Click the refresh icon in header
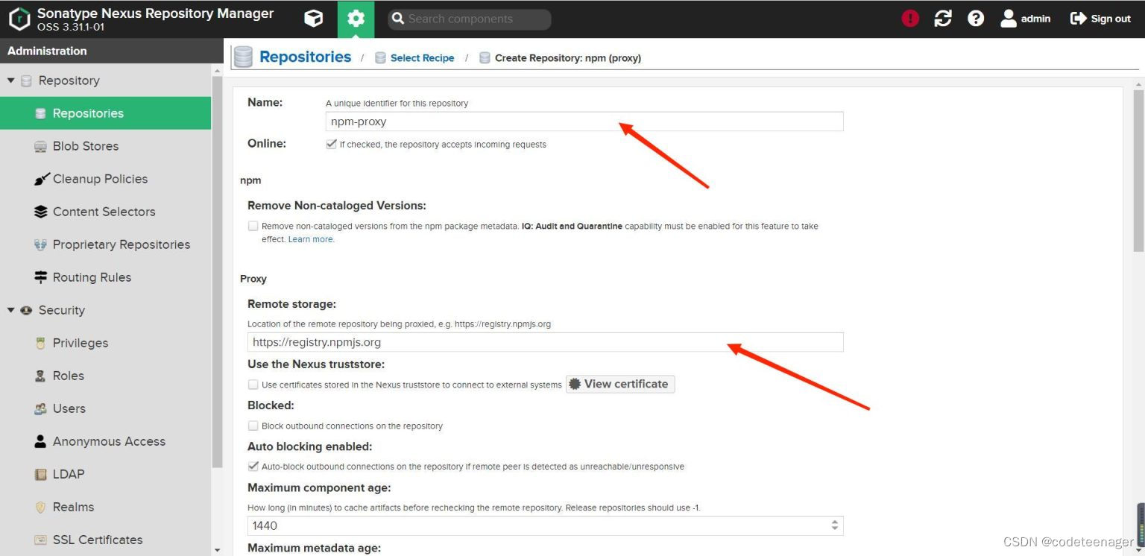The width and height of the screenshot is (1145, 556). [943, 19]
